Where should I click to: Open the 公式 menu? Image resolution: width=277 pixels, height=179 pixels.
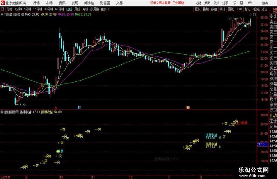click(216, 3)
